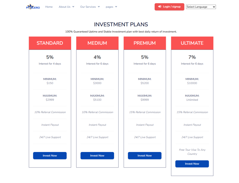
Task: Open the About Us menu
Action: coord(65,7)
